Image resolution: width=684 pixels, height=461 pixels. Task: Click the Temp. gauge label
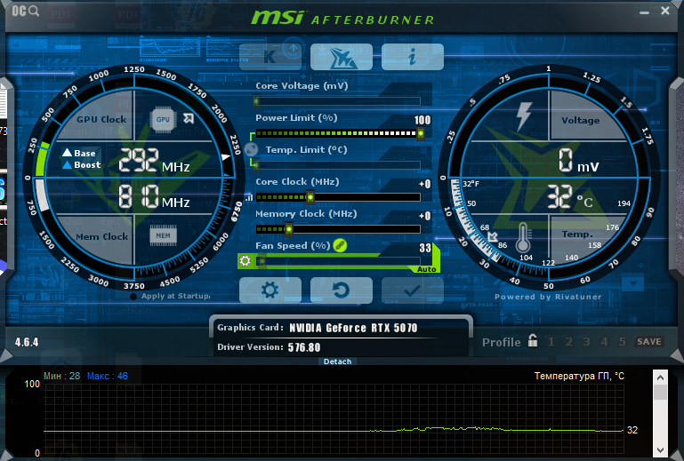(x=576, y=234)
